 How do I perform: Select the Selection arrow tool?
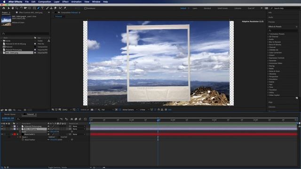click(8, 8)
